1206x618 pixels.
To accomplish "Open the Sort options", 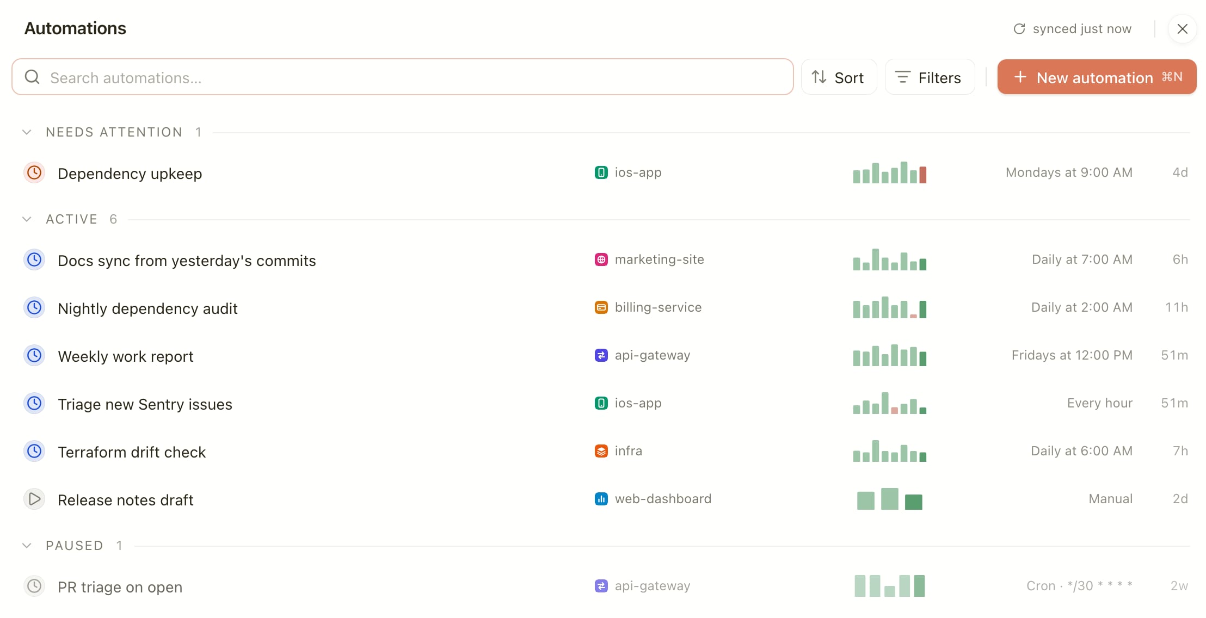I will click(x=839, y=77).
